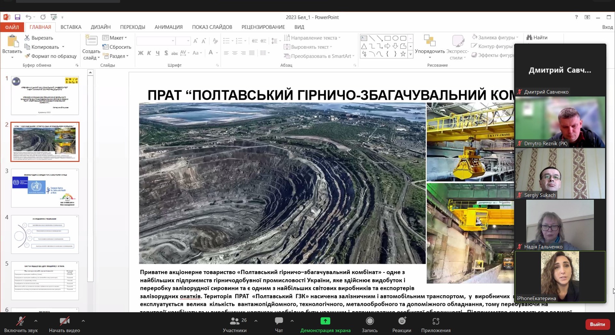Image resolution: width=615 pixels, height=335 pixels.
Task: Click the Save icon in PowerPoint toolbar
Action: coord(17,17)
